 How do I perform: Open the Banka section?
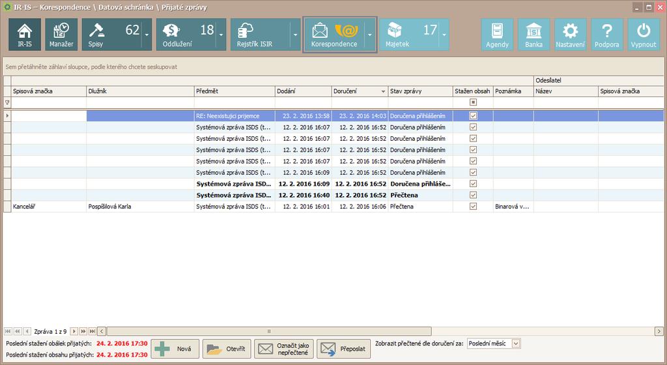tap(534, 35)
